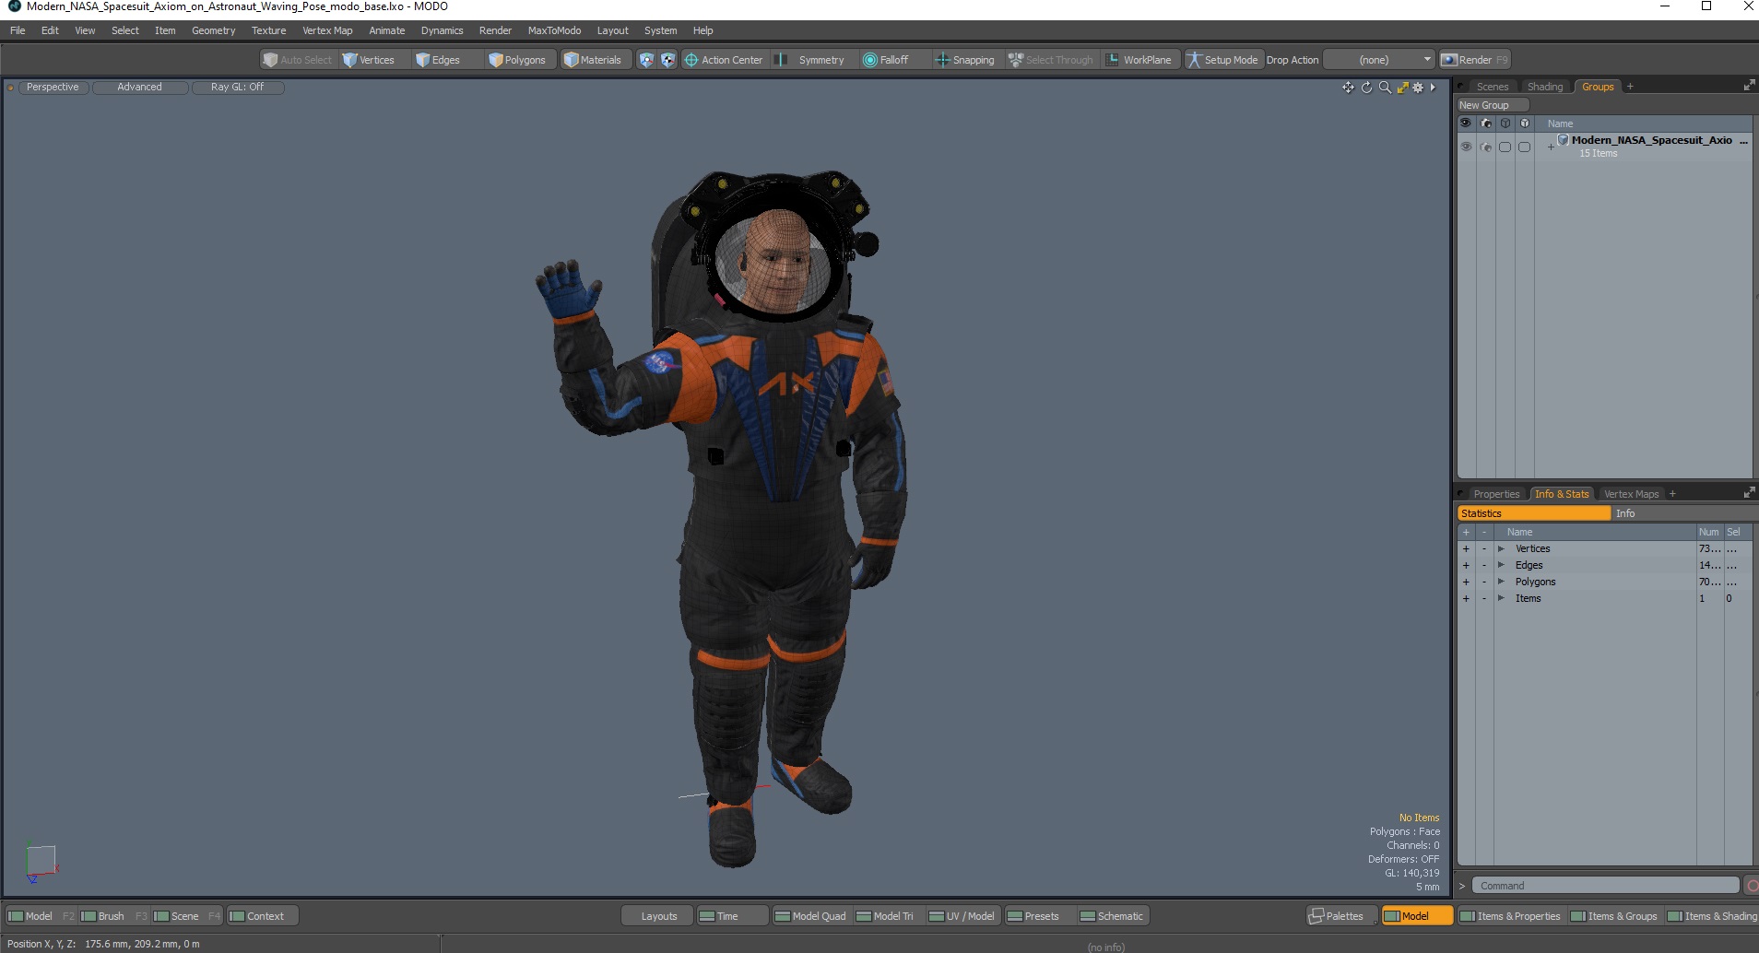1759x953 pixels.
Task: Expand the Polygons statistics row
Action: 1501,582
